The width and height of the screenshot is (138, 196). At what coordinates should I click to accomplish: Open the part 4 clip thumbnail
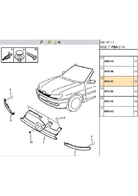(7, 55)
